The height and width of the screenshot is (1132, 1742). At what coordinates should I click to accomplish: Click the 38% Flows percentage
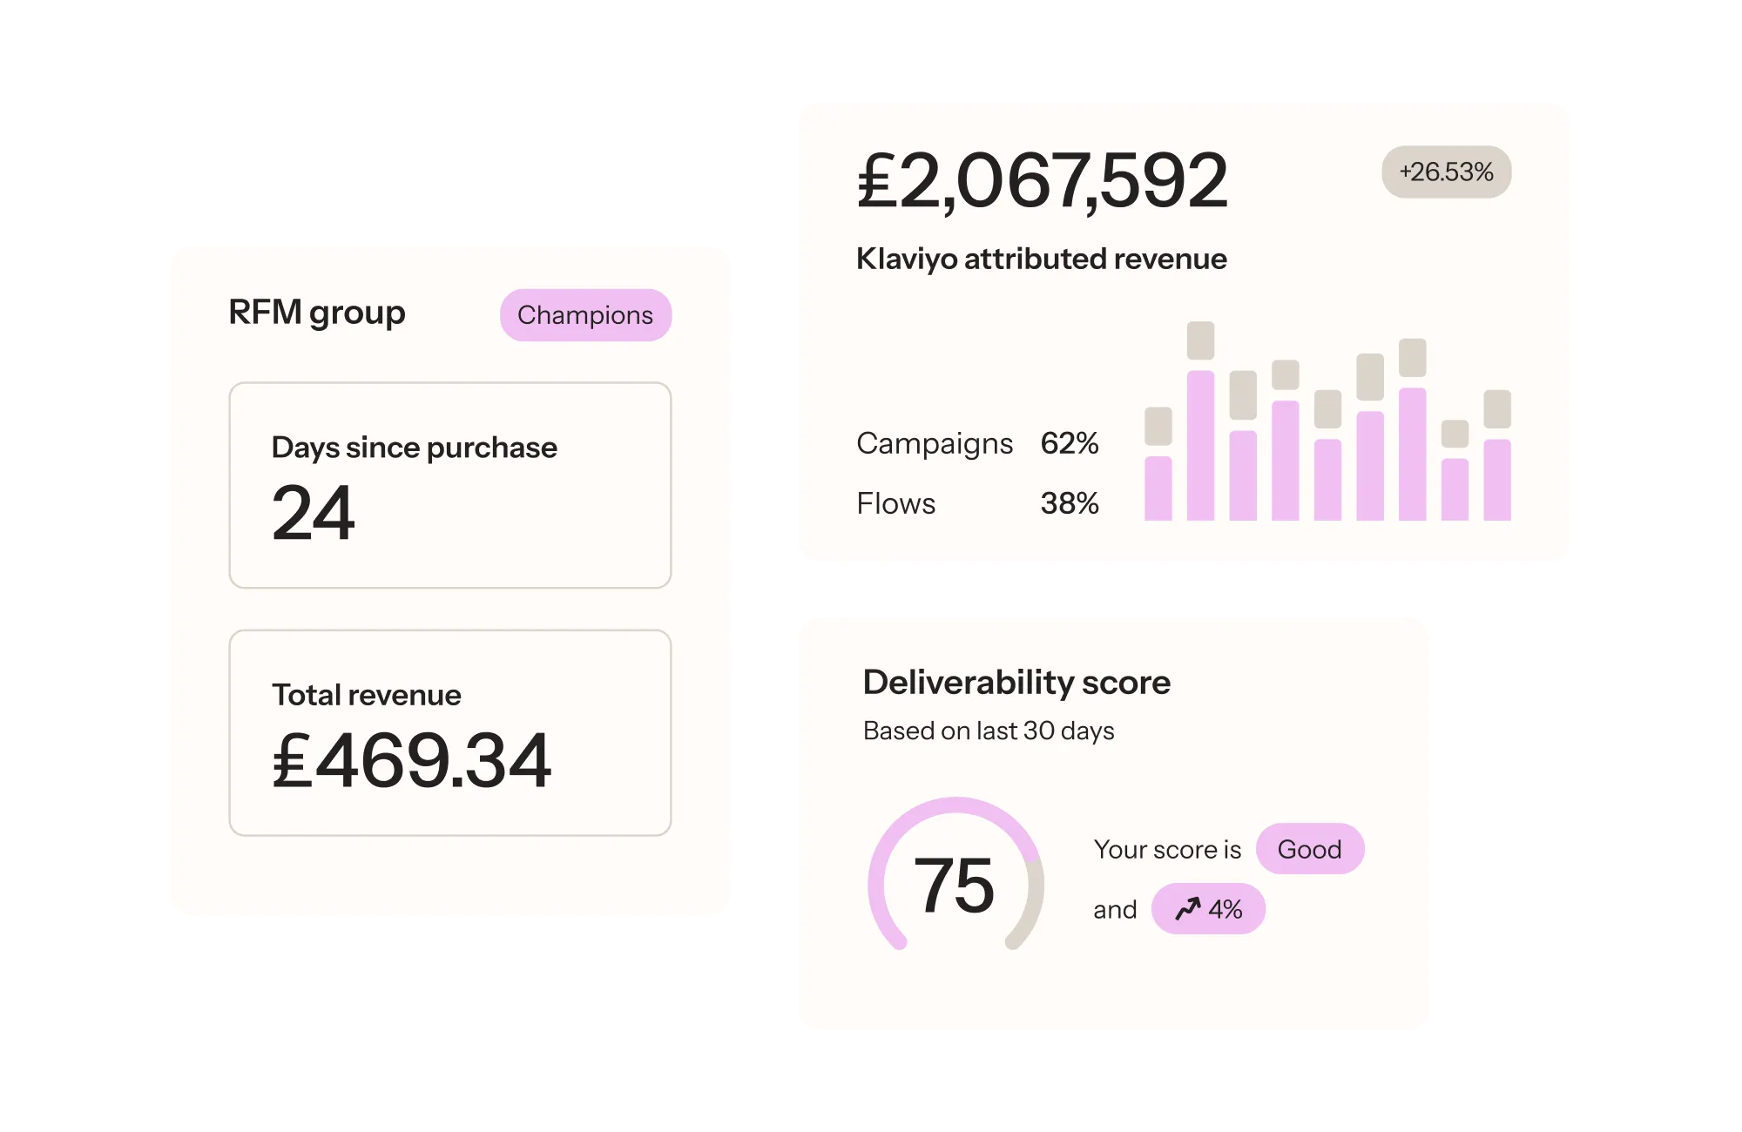coord(1069,504)
